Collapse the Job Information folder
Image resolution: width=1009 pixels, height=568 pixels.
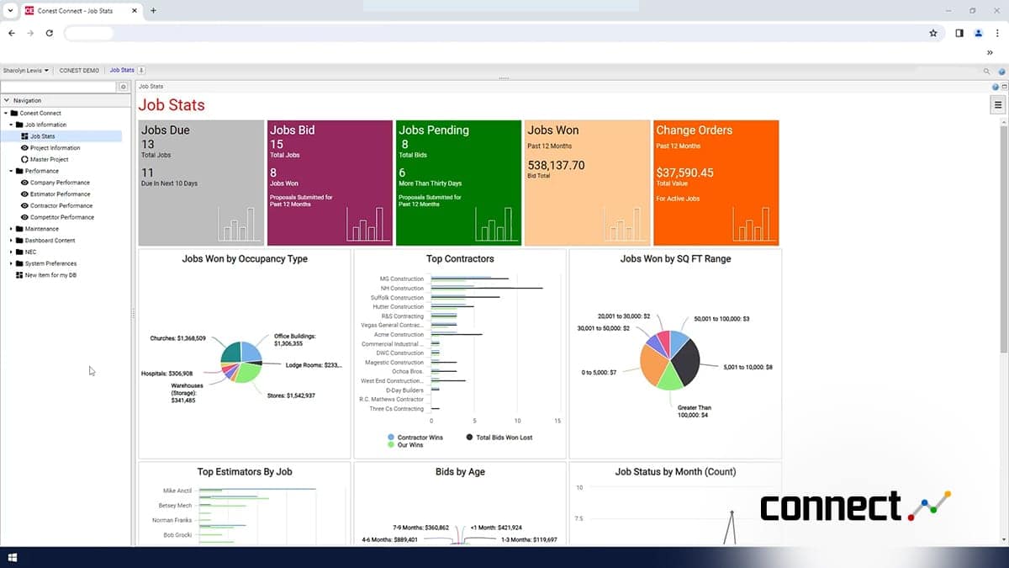pyautogui.click(x=12, y=125)
